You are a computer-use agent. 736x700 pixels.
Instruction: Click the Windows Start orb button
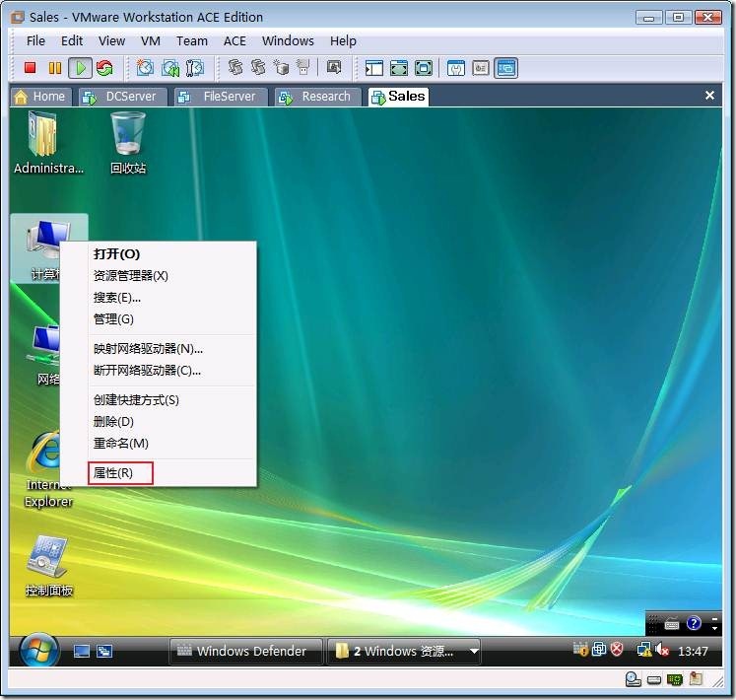[x=39, y=651]
